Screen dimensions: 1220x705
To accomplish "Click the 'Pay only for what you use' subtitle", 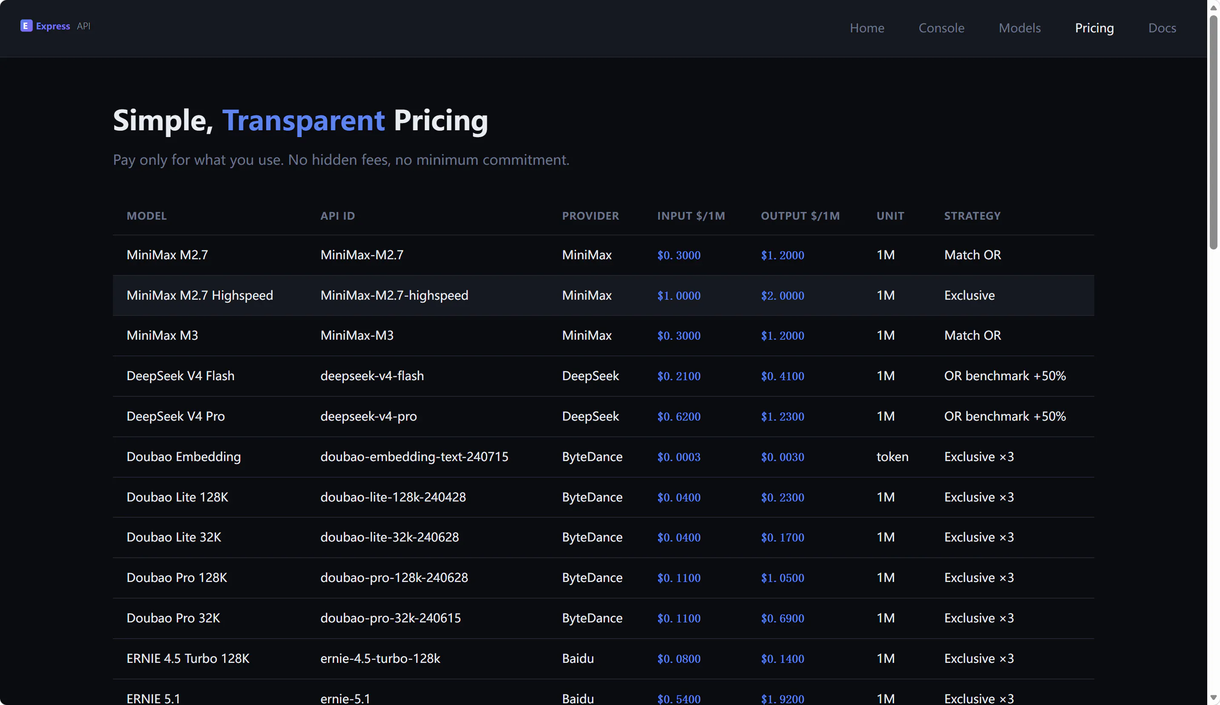I will (x=341, y=160).
